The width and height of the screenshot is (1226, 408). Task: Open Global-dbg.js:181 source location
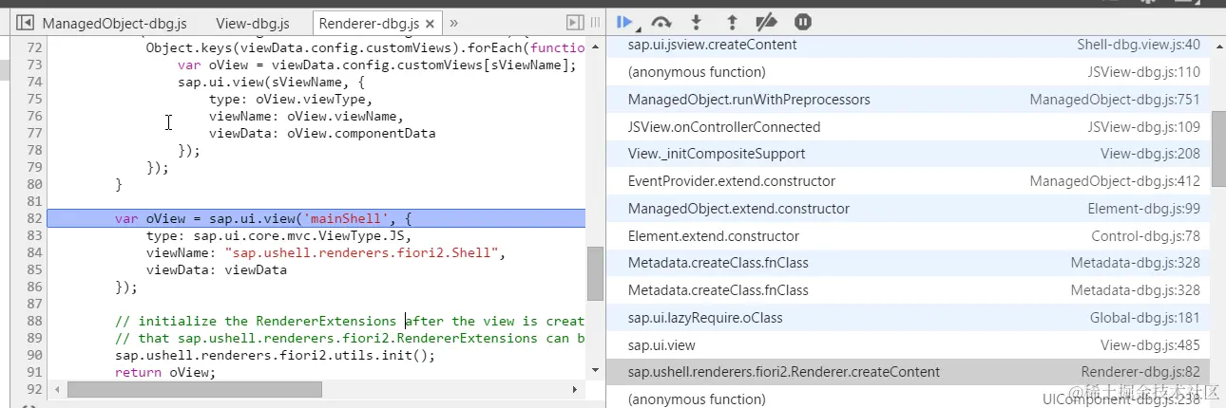[1145, 318]
